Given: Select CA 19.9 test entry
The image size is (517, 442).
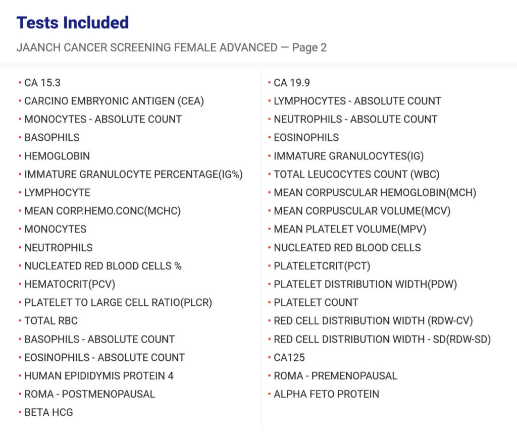Looking at the screenshot, I should 292,83.
